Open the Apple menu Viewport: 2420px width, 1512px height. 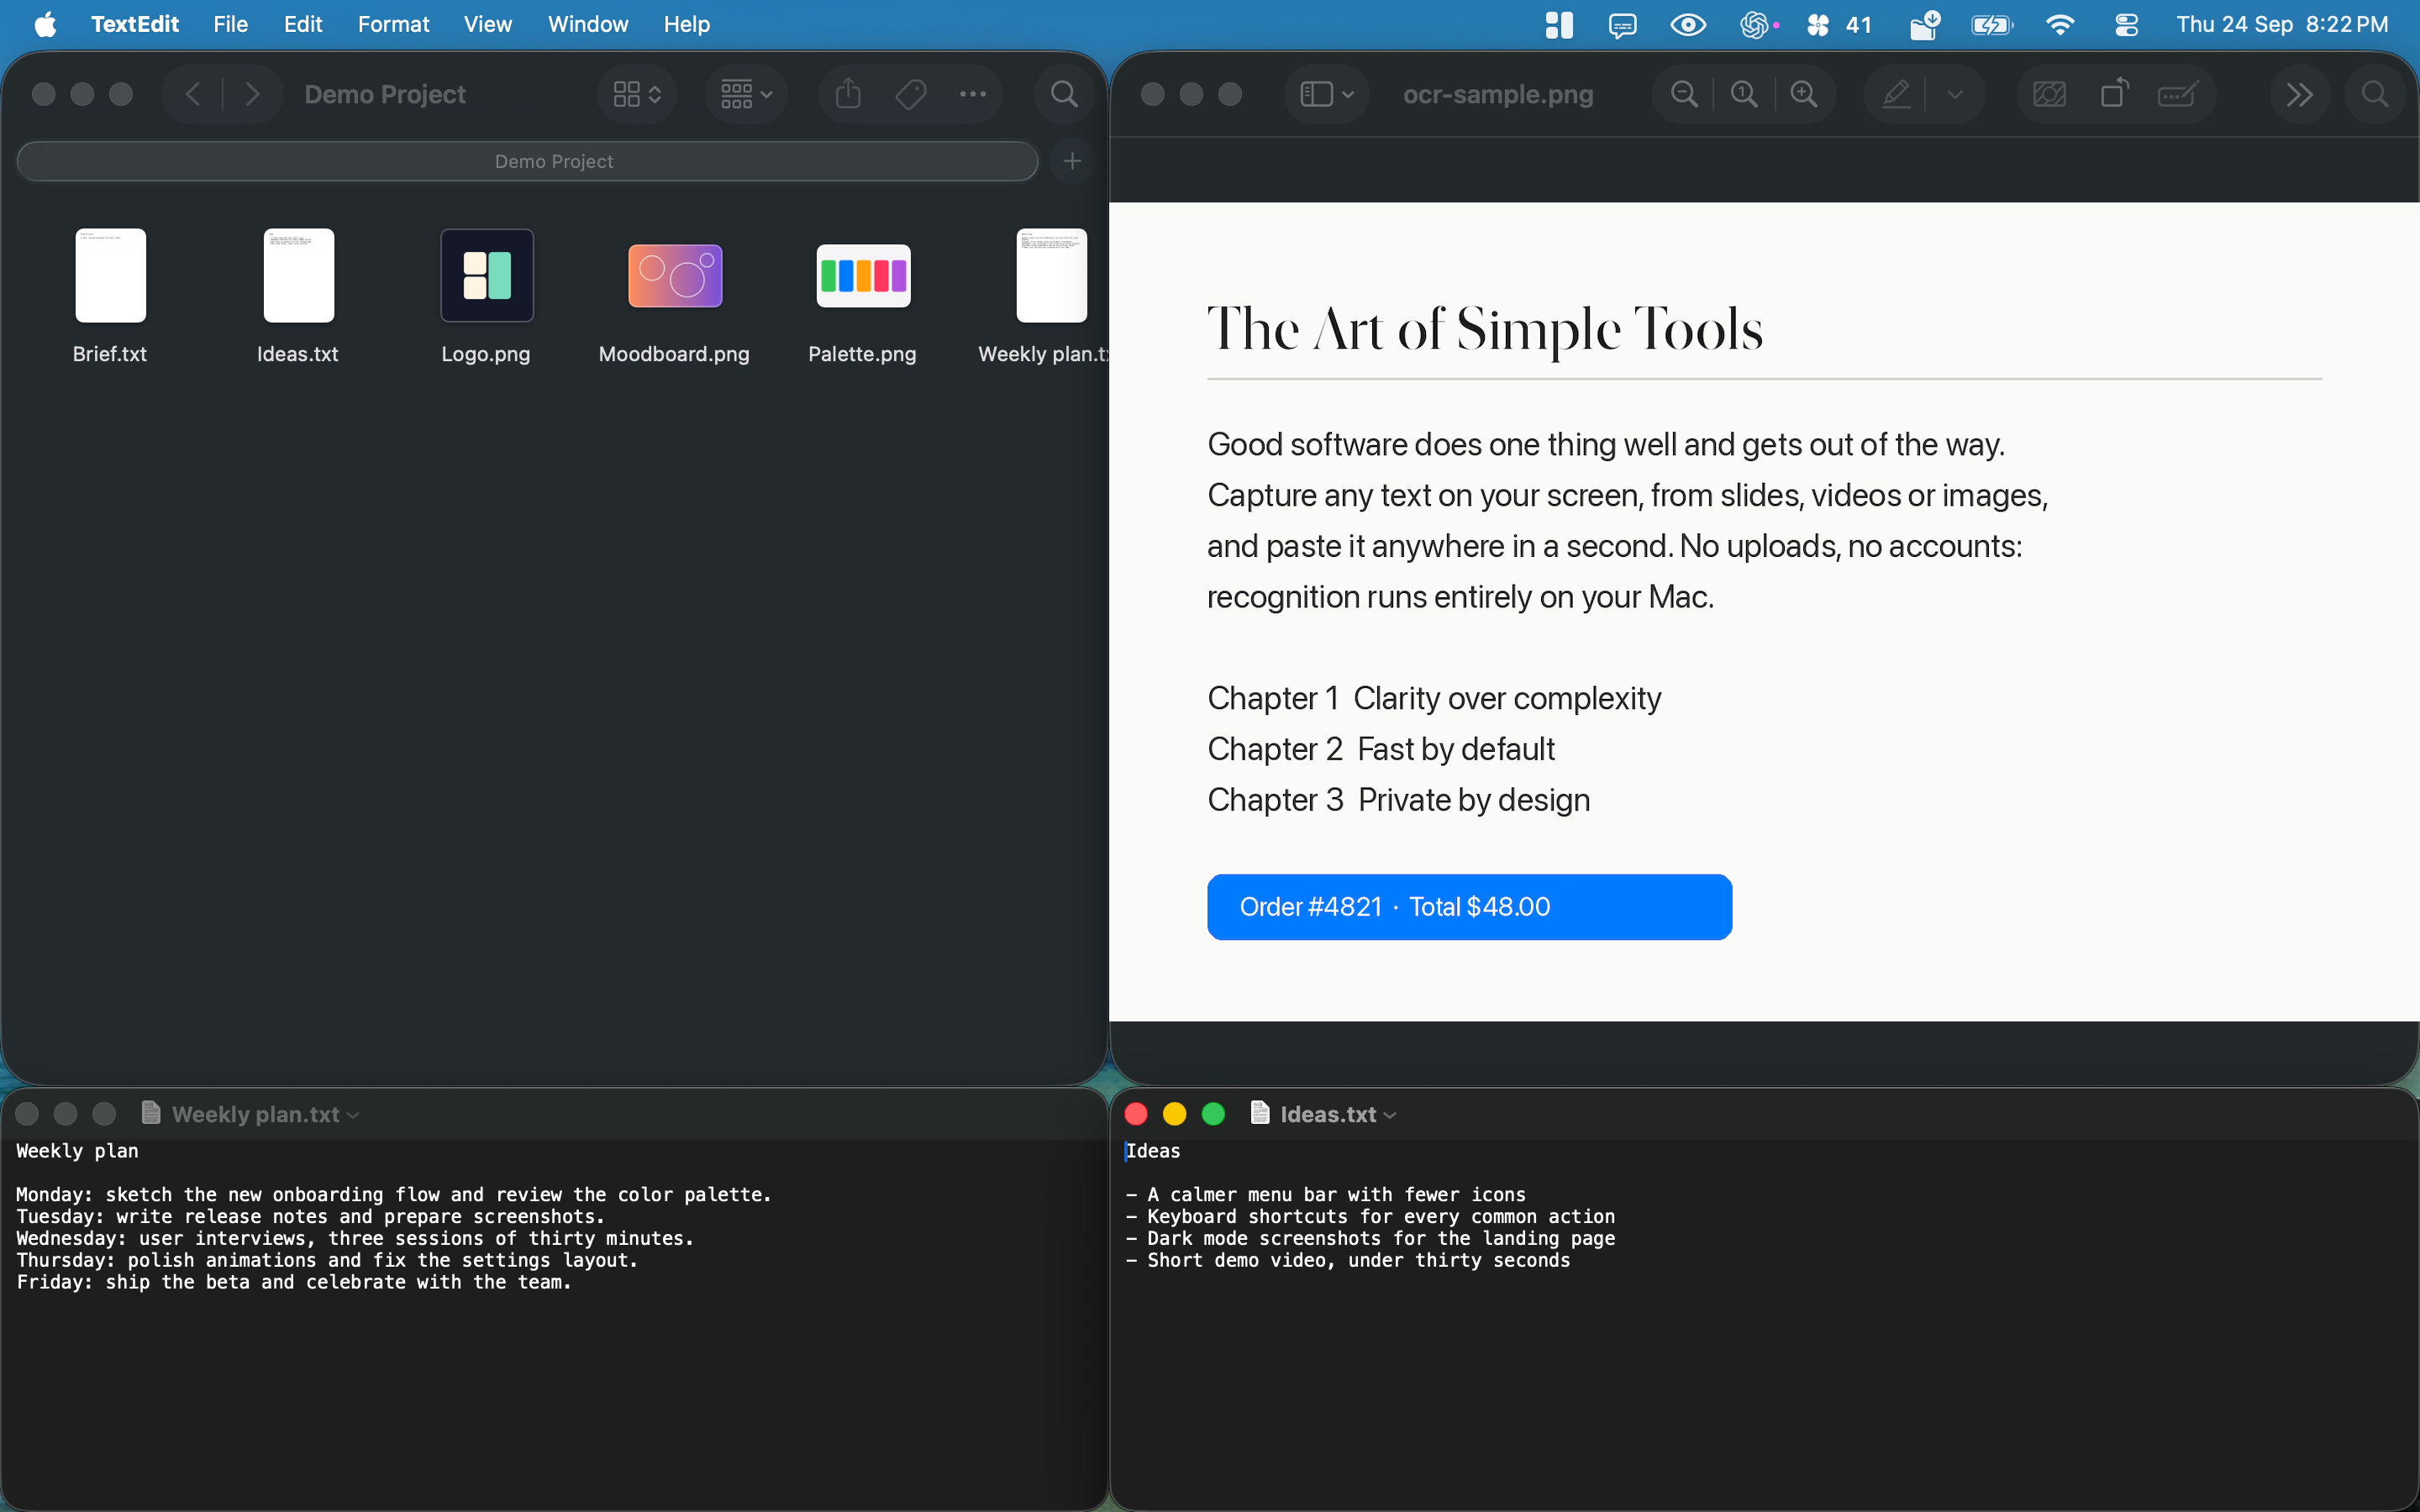(x=45, y=24)
